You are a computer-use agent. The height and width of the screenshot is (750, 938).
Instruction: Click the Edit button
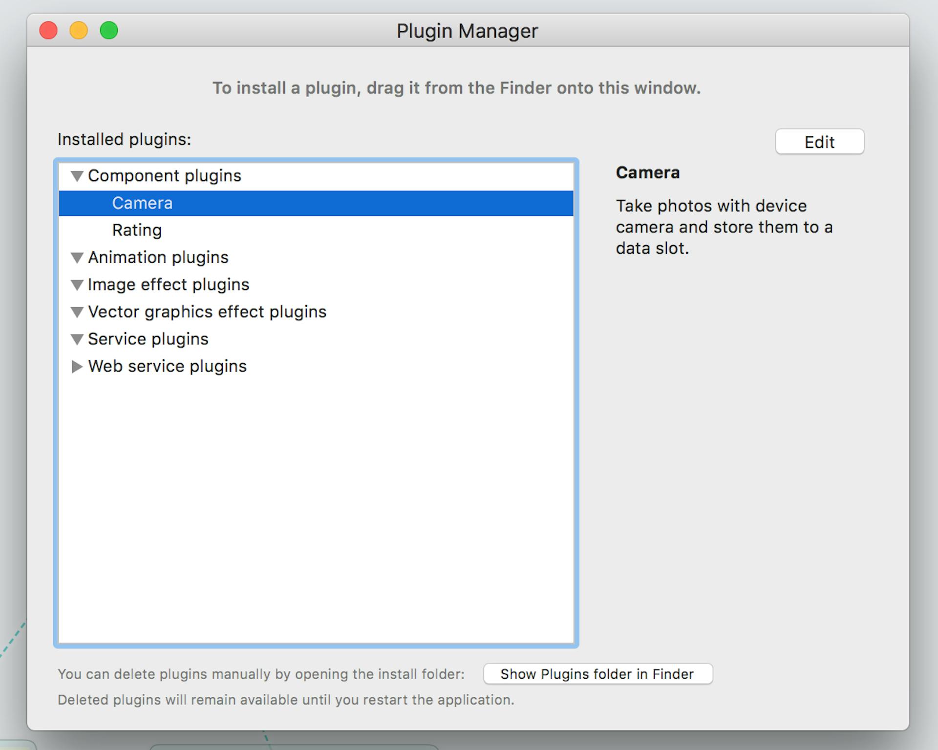[x=819, y=142]
